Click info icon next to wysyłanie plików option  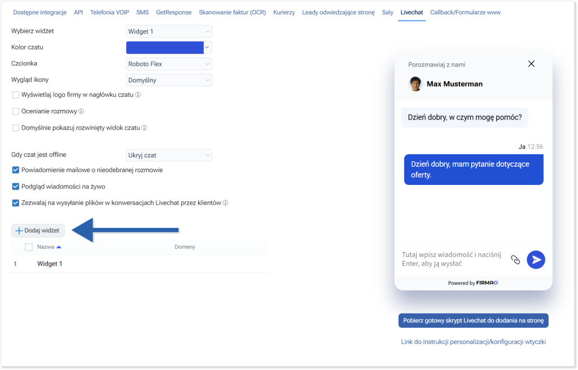(x=226, y=203)
